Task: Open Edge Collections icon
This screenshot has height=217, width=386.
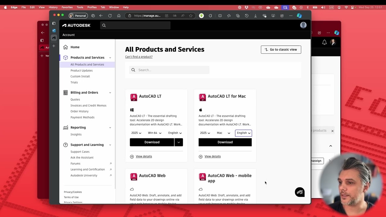Action: (238, 16)
